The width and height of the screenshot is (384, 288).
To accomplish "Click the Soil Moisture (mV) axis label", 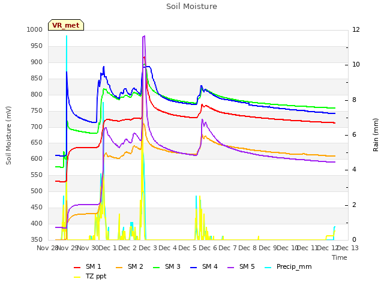I will 8,136.
